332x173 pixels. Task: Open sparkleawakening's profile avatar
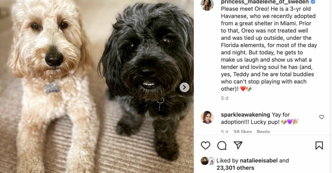207,117
